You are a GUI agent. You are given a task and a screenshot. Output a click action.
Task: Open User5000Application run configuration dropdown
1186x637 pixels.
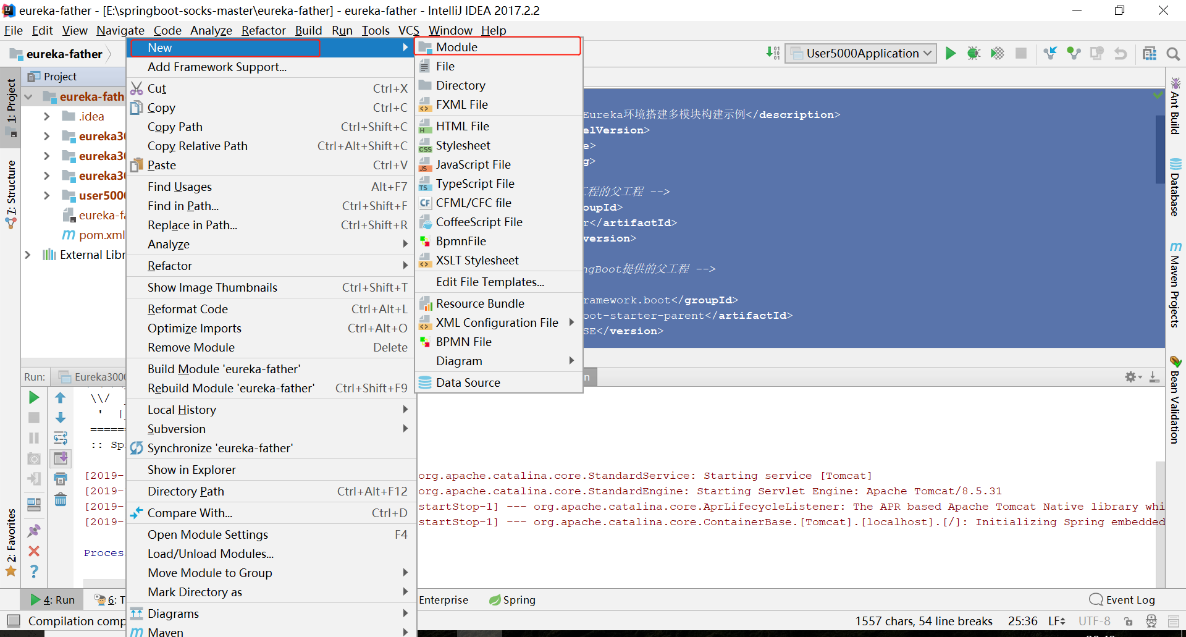click(x=860, y=53)
